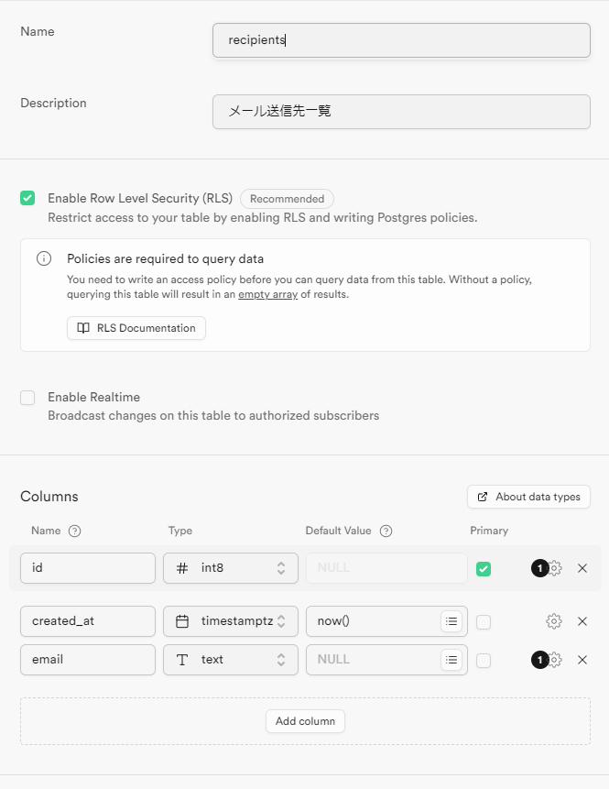Mark email column as primary key
This screenshot has width=609, height=789.
tap(484, 660)
